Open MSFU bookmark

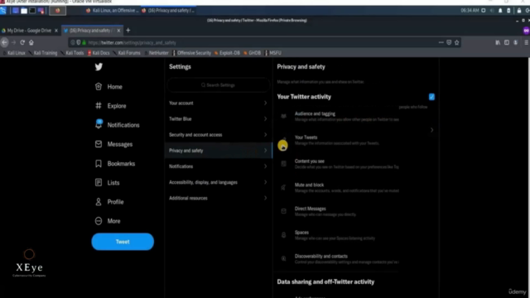[x=273, y=53]
